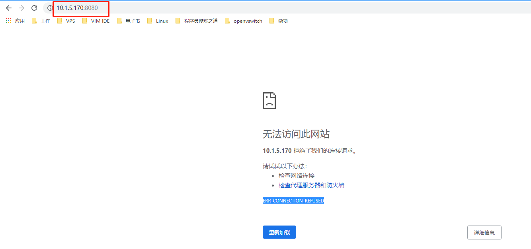Open the Linux bookmark folder
This screenshot has width=531, height=249.
158,21
